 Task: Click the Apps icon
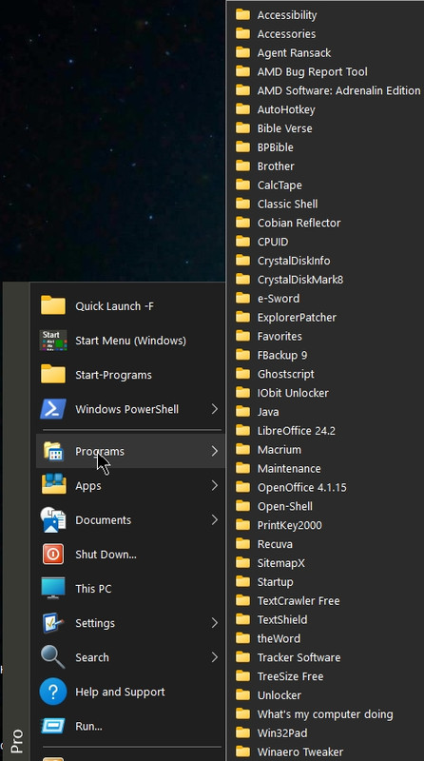tap(53, 485)
